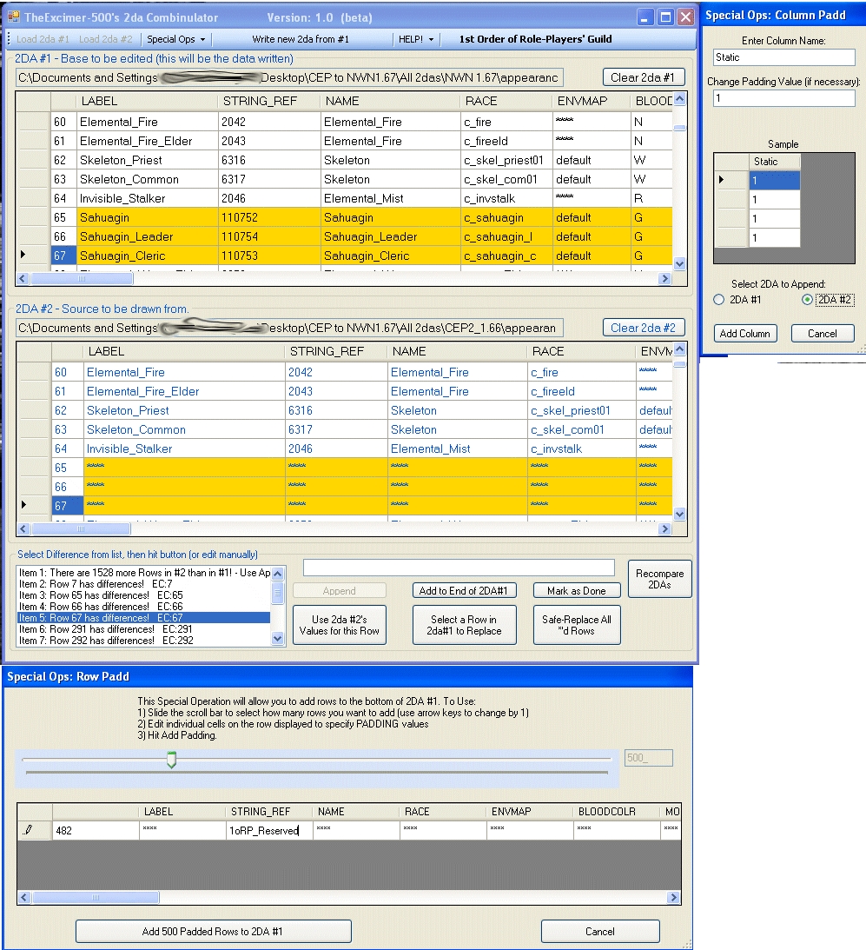Image resolution: width=866 pixels, height=950 pixels.
Task: Open the Special Ops dropdown menu
Action: click(x=176, y=39)
